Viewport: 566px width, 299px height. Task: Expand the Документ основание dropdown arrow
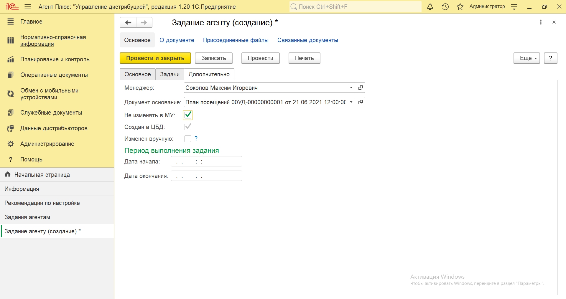[x=351, y=102]
